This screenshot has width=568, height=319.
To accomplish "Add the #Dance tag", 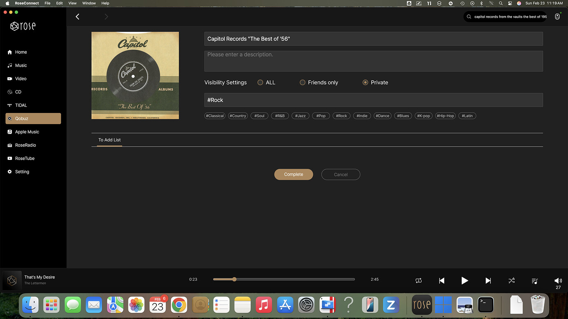I will tap(383, 116).
